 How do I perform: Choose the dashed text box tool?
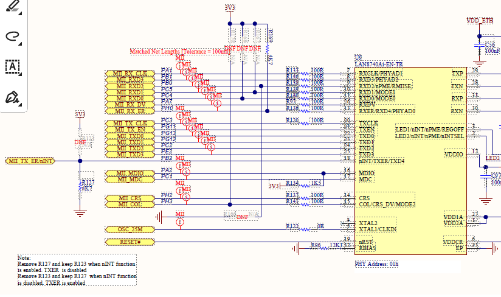click(12, 66)
